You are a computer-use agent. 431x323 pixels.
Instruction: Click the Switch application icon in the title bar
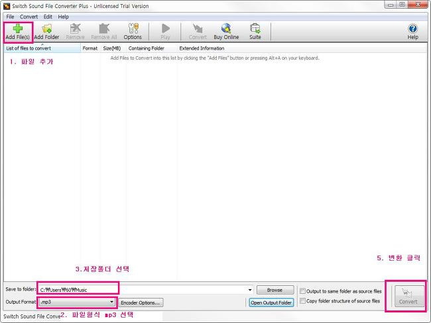coord(7,6)
